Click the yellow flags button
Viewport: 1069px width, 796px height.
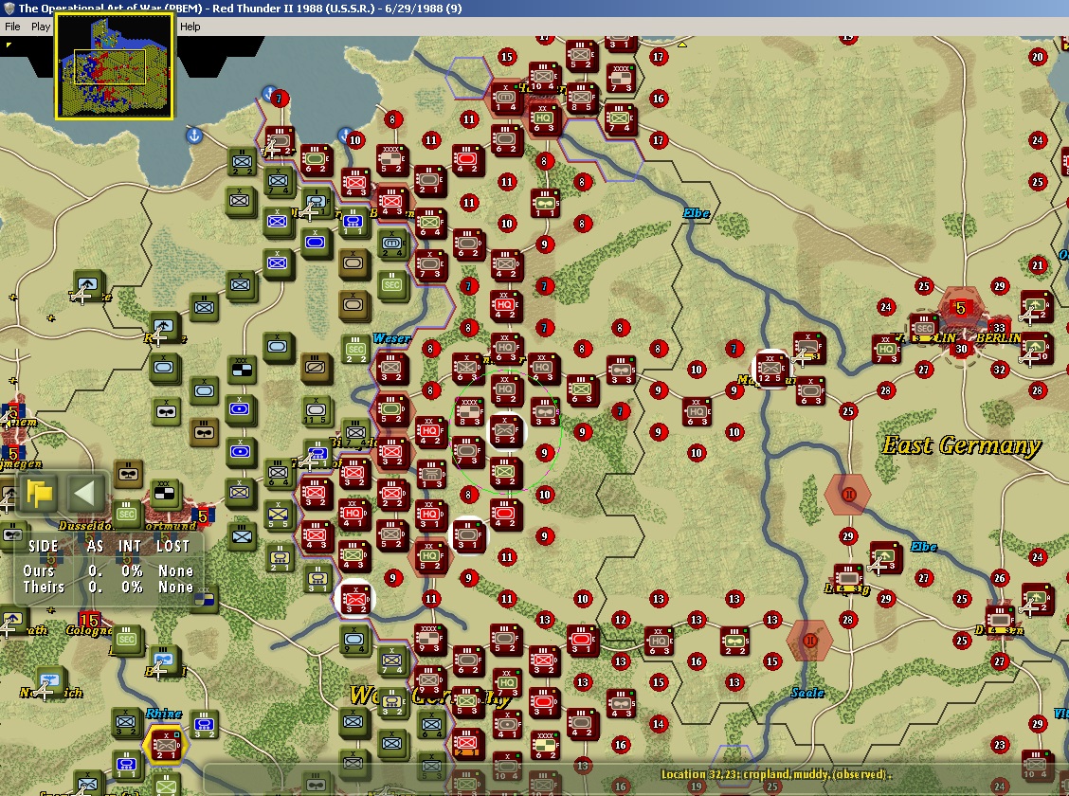pyautogui.click(x=40, y=492)
